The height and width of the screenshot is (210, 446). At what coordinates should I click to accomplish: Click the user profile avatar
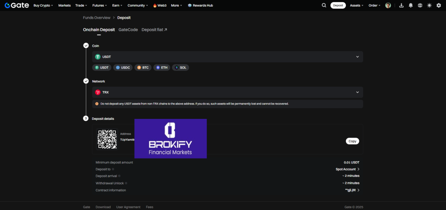pyautogui.click(x=388, y=5)
